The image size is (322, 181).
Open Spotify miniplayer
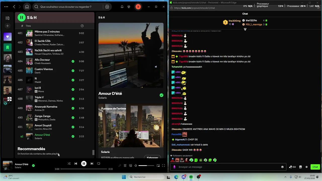click(158, 166)
